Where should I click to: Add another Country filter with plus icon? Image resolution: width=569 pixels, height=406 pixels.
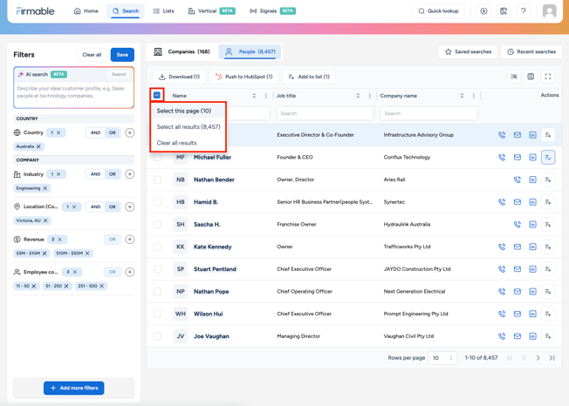pyautogui.click(x=129, y=133)
